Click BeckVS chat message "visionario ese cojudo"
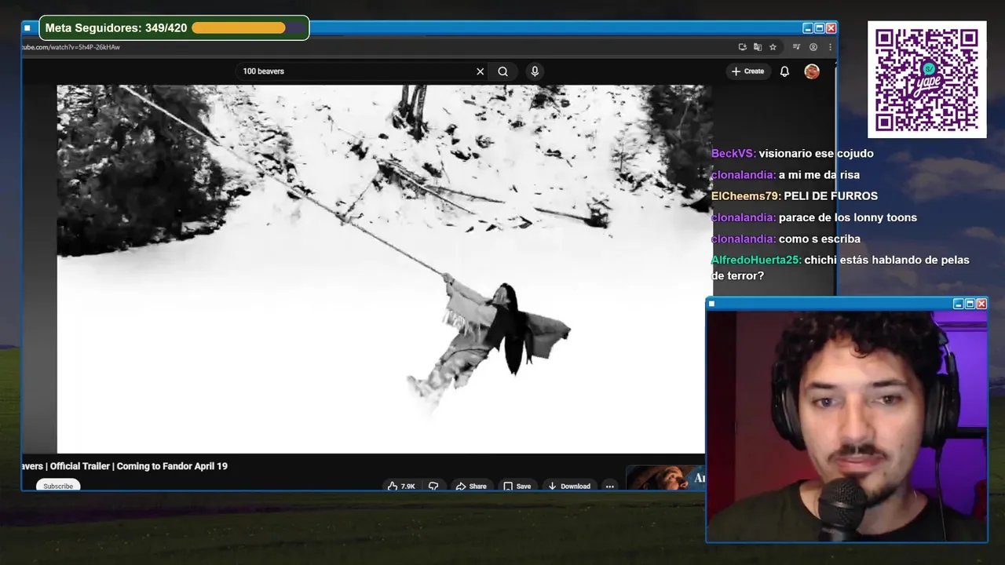 click(x=816, y=154)
